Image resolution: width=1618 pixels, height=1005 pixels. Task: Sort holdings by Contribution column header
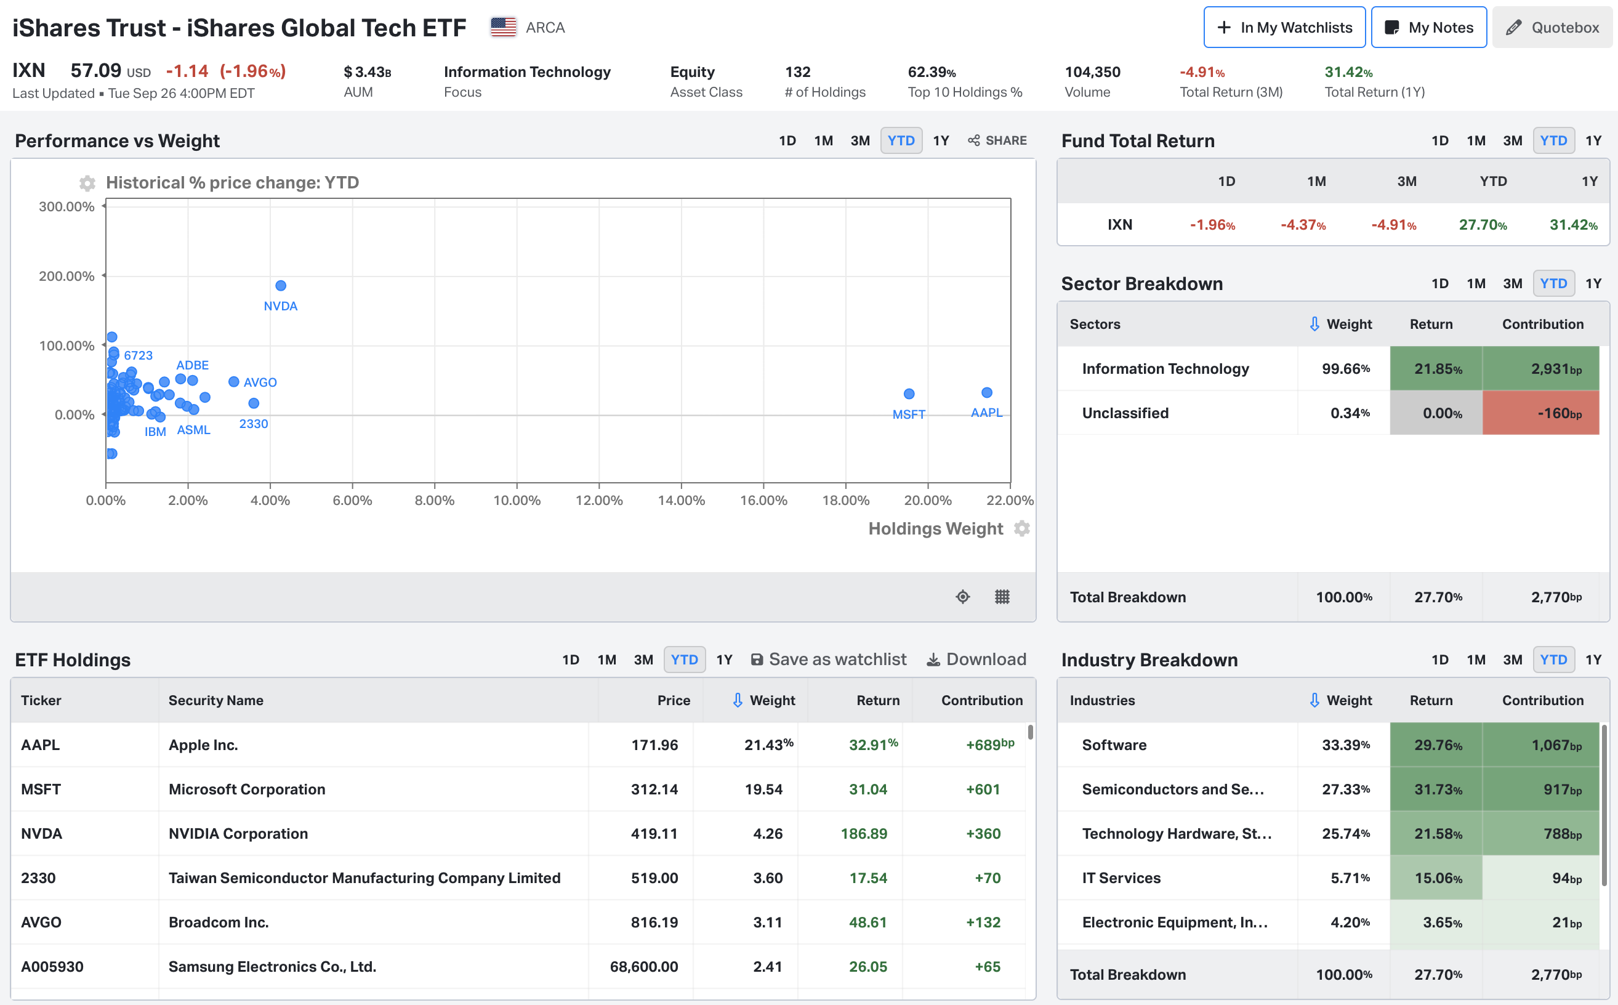[x=982, y=700]
